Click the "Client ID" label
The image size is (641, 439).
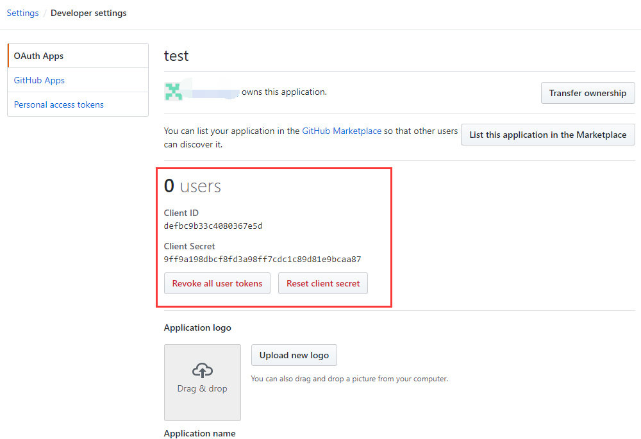pos(181,213)
